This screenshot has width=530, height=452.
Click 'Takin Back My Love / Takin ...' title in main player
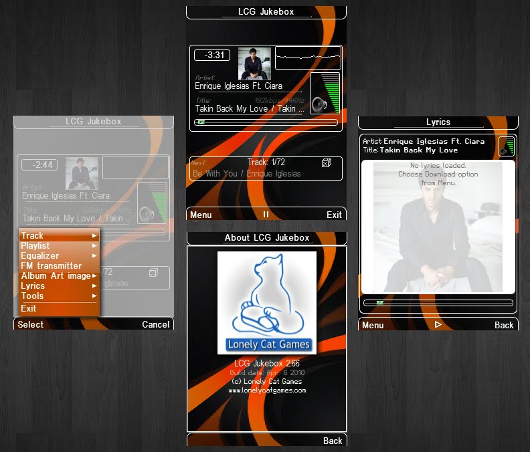250,109
